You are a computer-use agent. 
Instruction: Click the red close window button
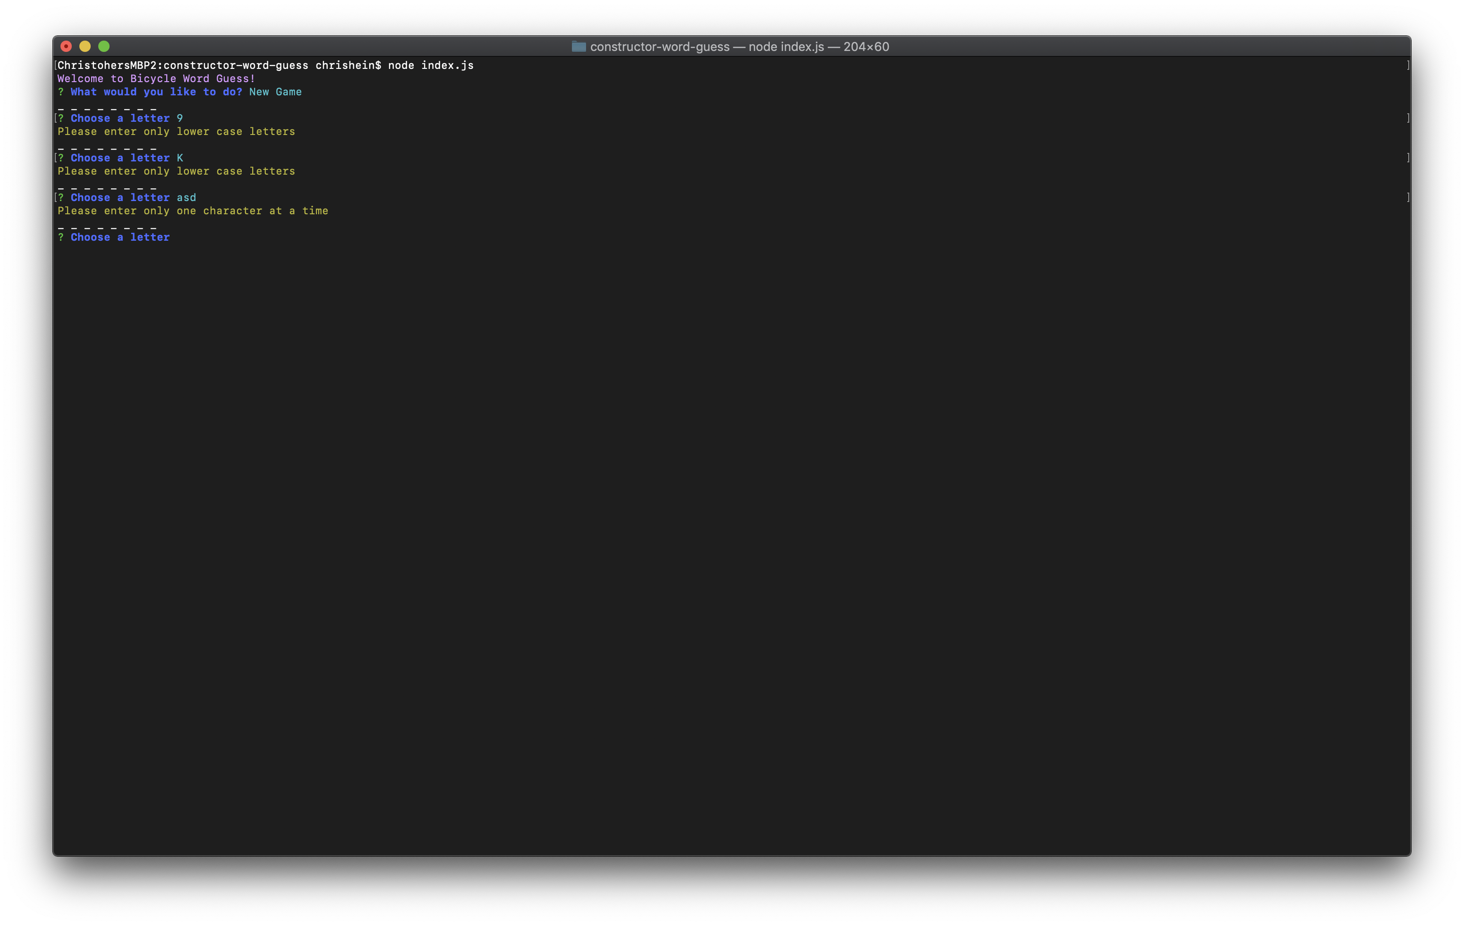66,46
